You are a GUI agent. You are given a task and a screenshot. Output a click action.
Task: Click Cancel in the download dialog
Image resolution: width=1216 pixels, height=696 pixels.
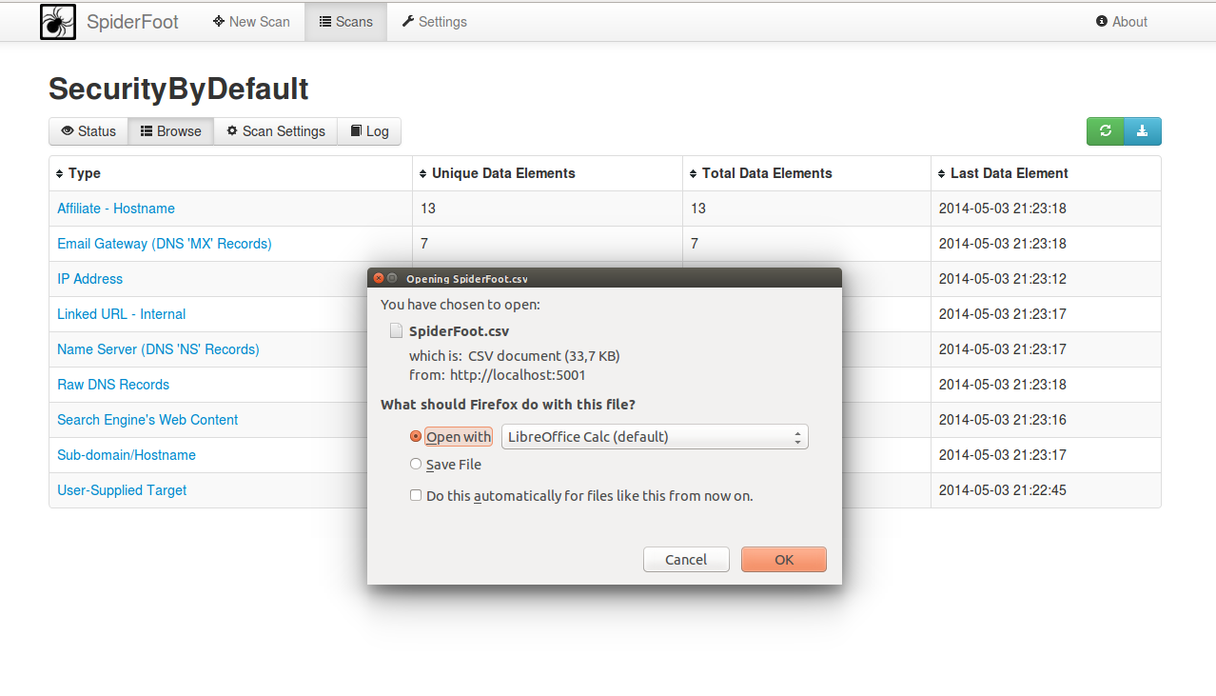(686, 560)
